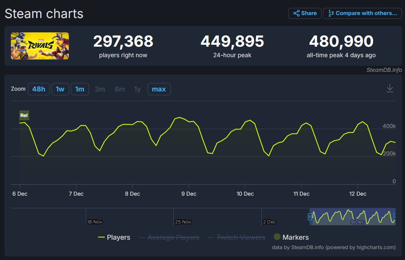Image resolution: width=405 pixels, height=260 pixels.
Task: Click the Rel release marker
Action: [x=24, y=115]
